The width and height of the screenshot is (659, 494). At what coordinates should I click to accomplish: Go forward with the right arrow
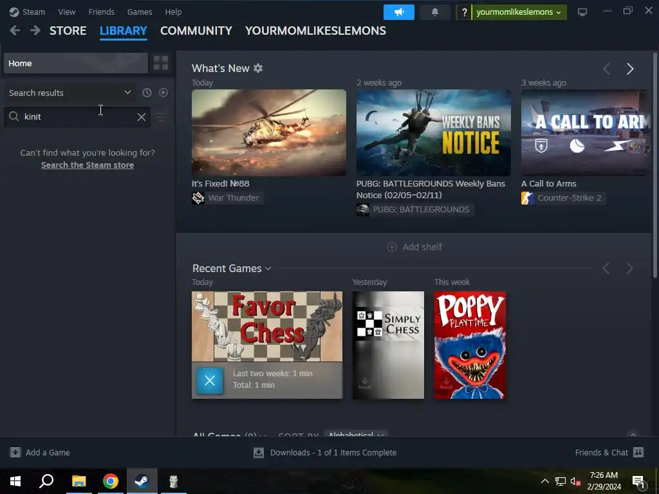35,31
